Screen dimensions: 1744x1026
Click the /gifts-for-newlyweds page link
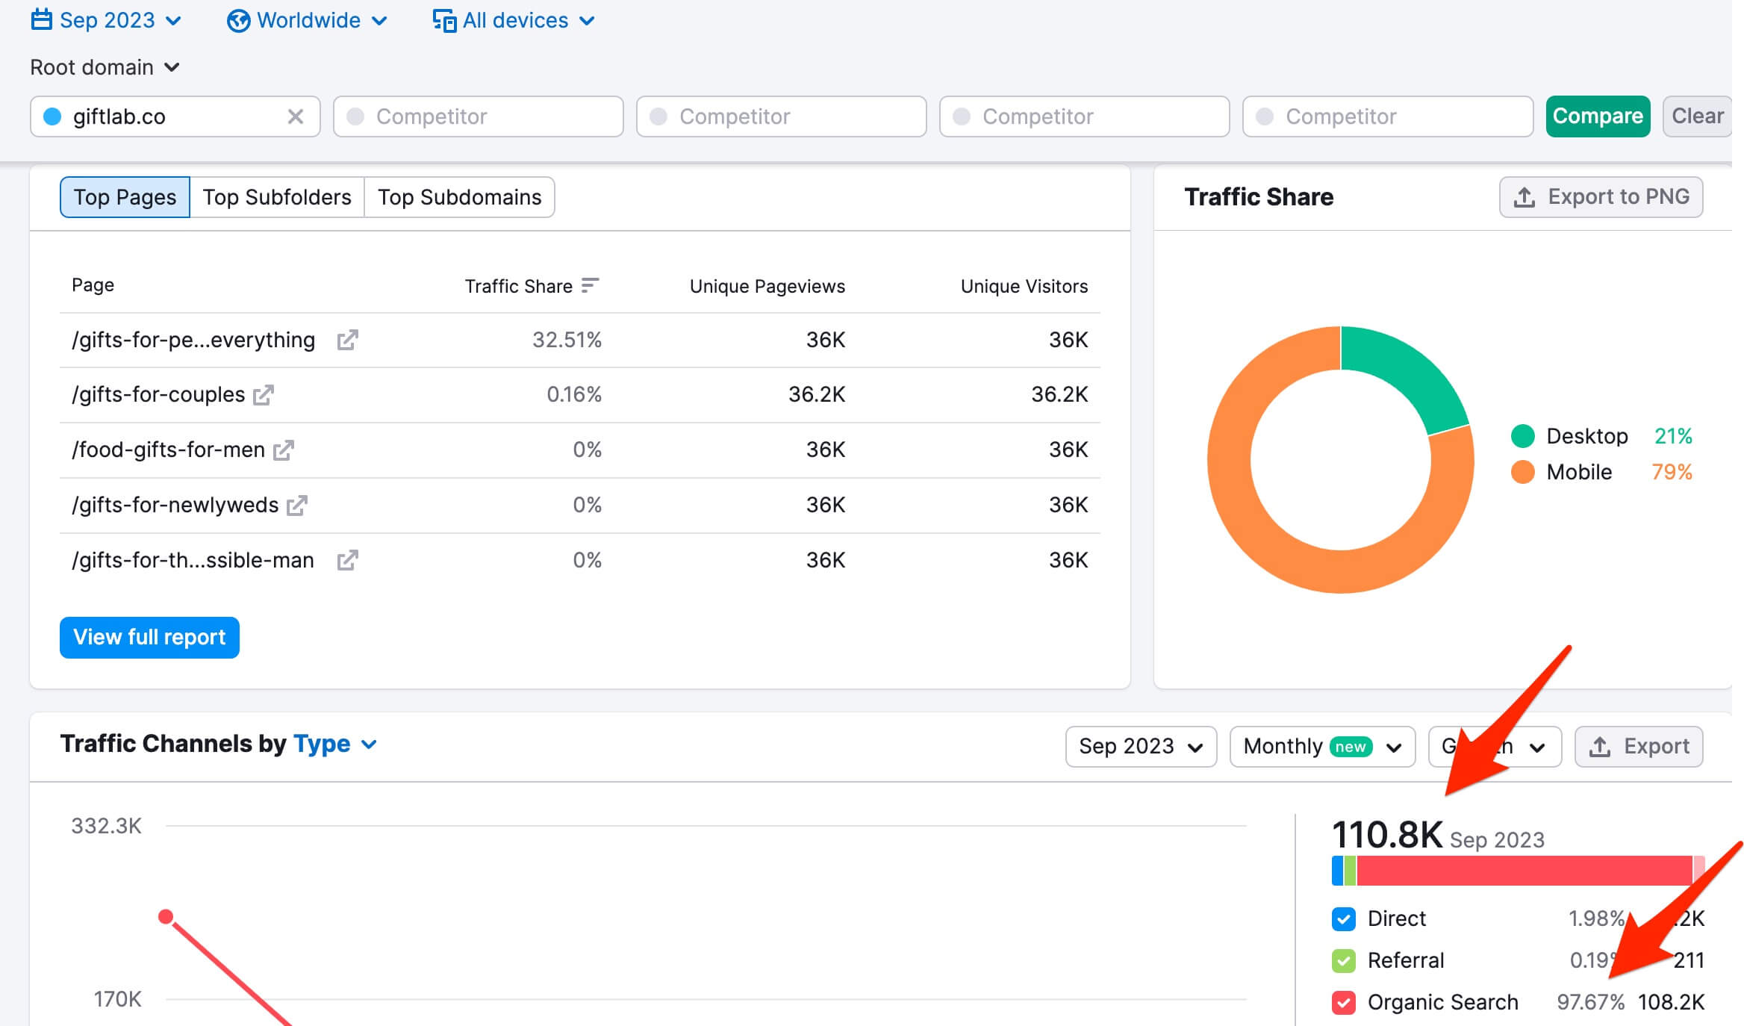(x=175, y=506)
